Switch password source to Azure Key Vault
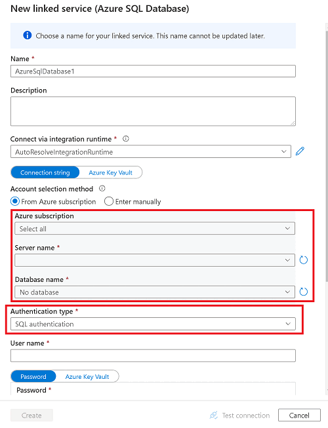The height and width of the screenshot is (428, 328). [87, 376]
